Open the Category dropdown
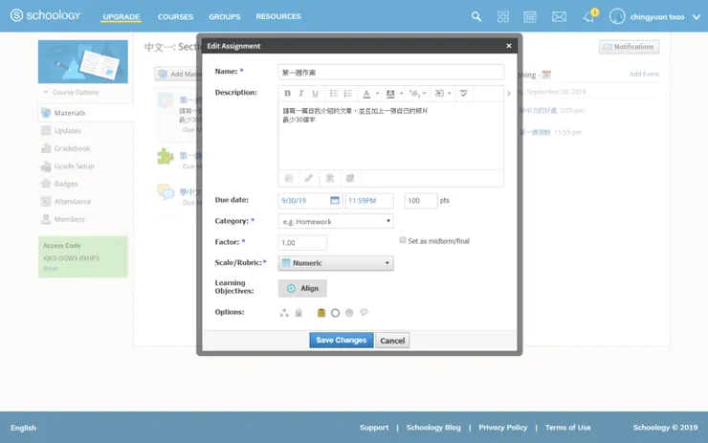The height and width of the screenshot is (443, 708). pyautogui.click(x=336, y=221)
